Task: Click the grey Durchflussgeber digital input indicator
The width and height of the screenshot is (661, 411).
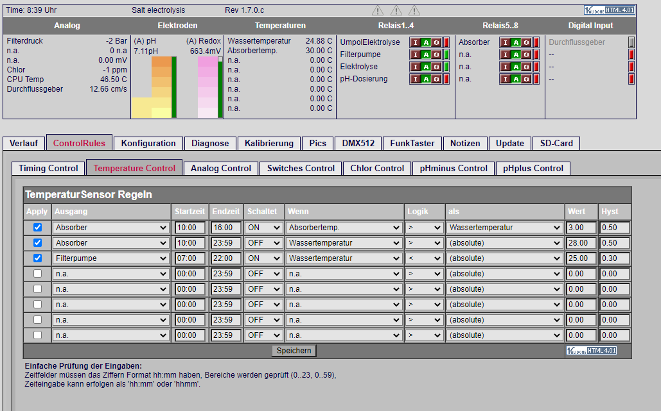Action: click(x=631, y=42)
